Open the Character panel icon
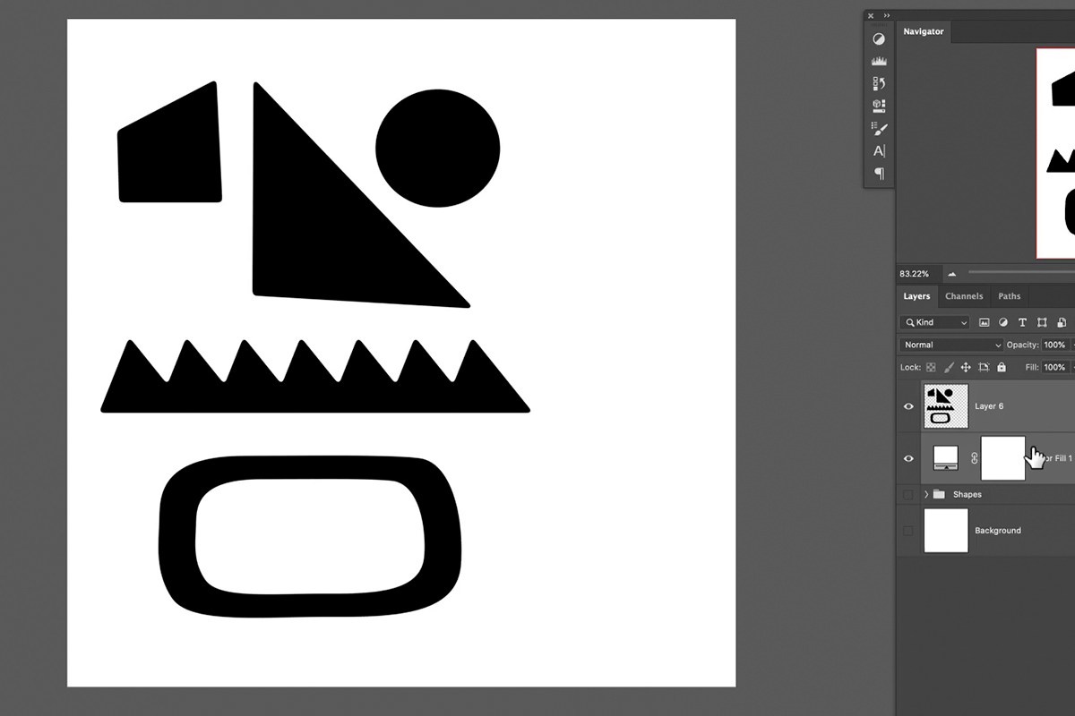Image resolution: width=1075 pixels, height=716 pixels. [x=879, y=151]
